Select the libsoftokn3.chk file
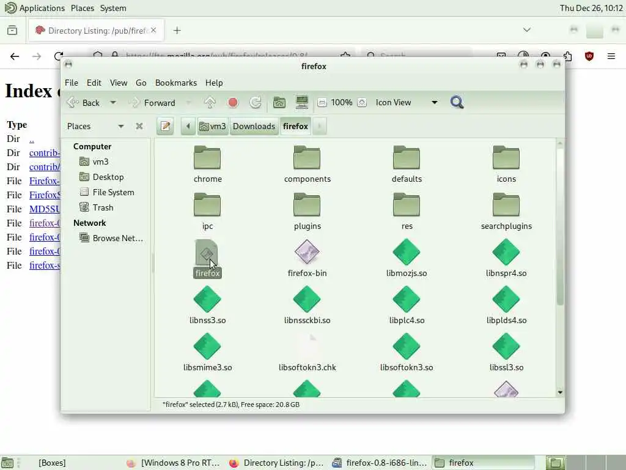Image resolution: width=626 pixels, height=470 pixels. [307, 352]
